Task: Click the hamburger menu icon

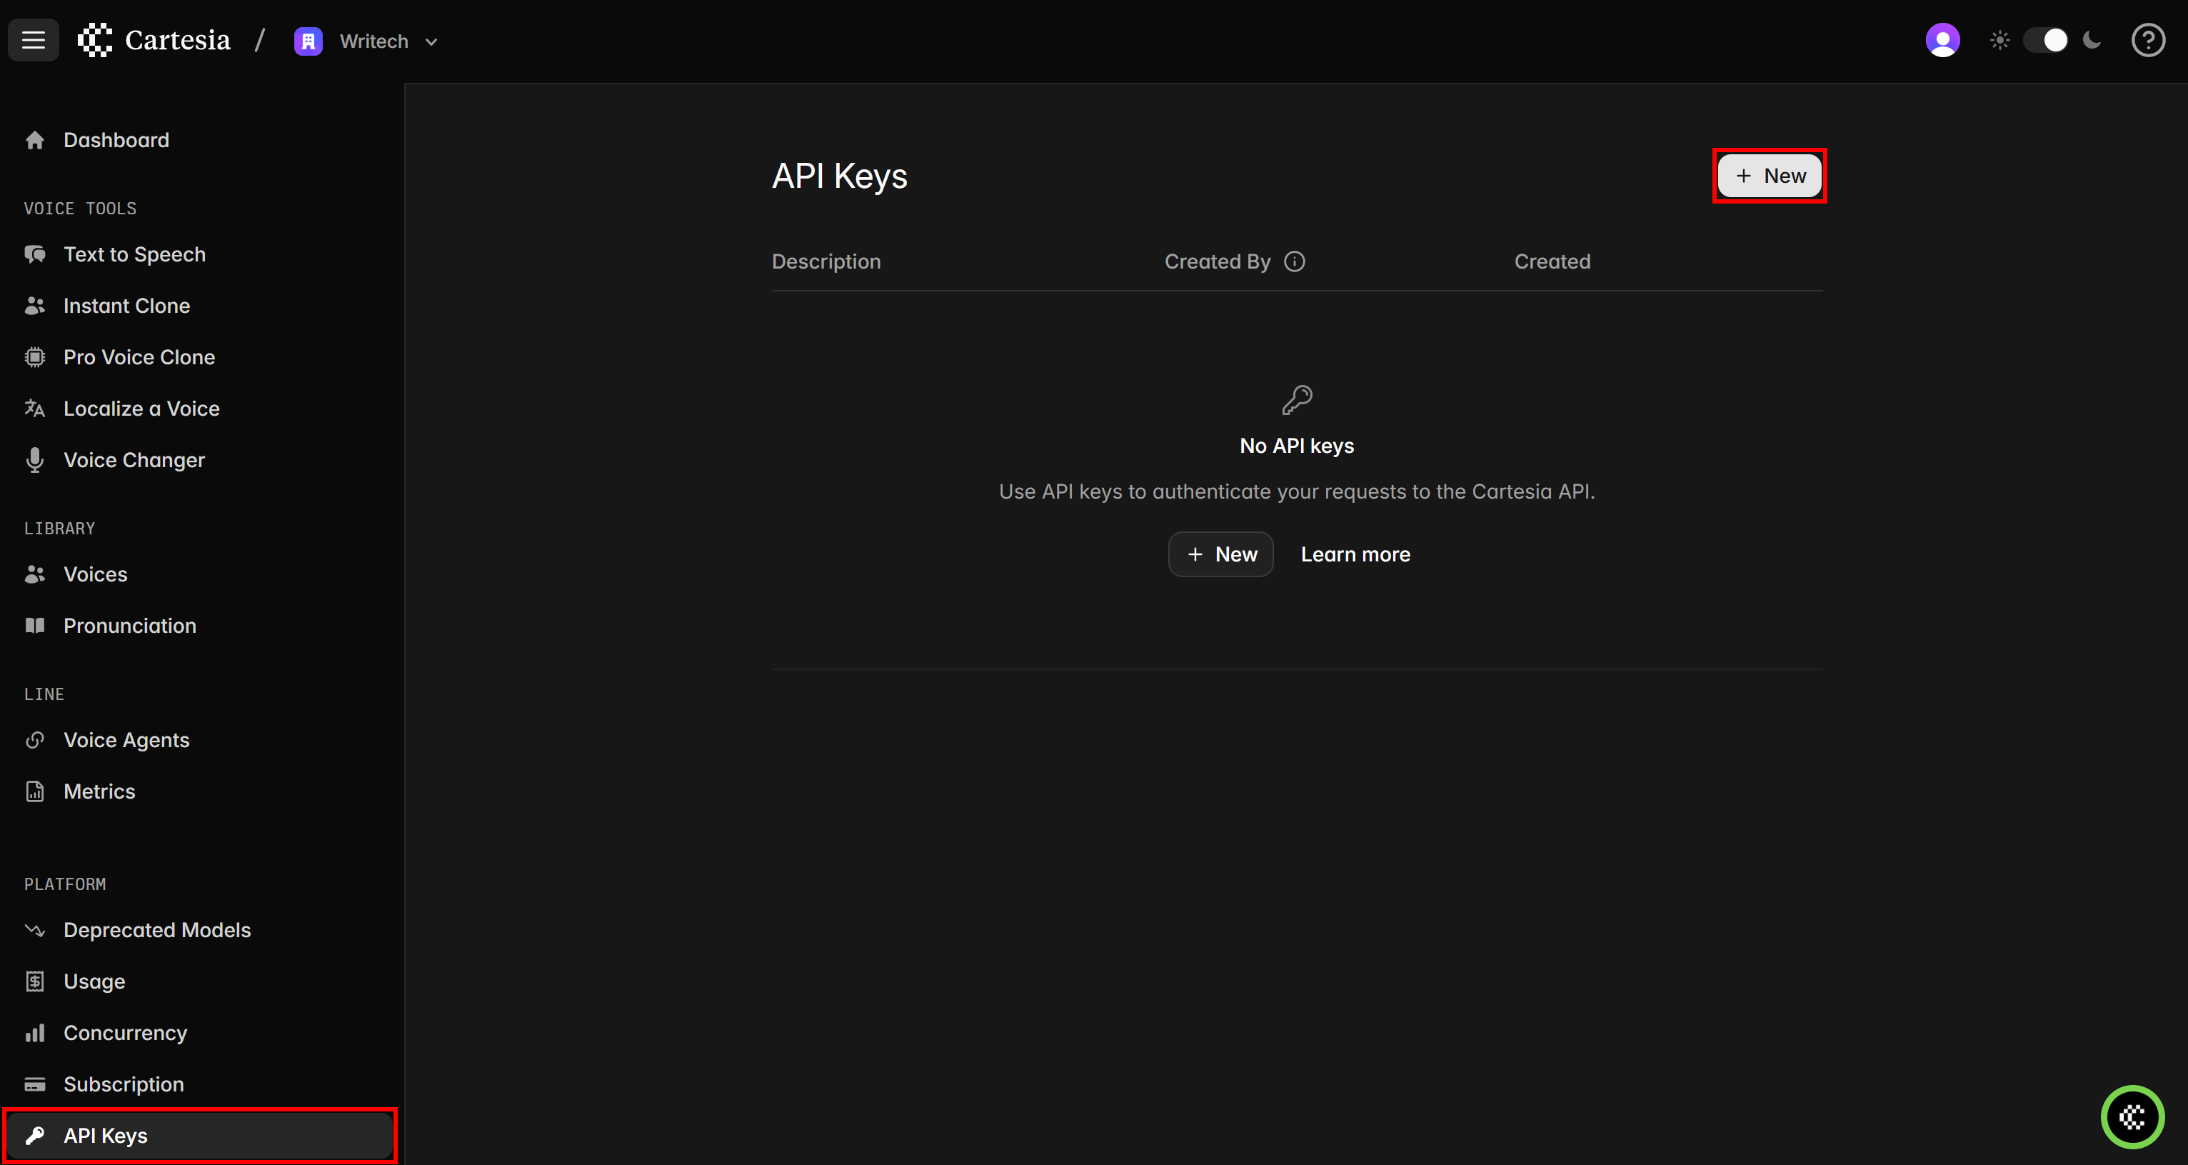Action: coord(33,40)
